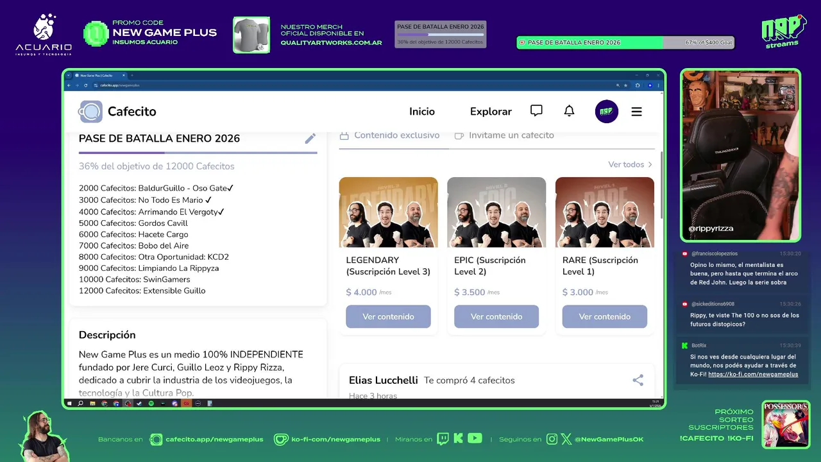Open the messages chat bubble icon
Image resolution: width=821 pixels, height=462 pixels.
click(536, 111)
